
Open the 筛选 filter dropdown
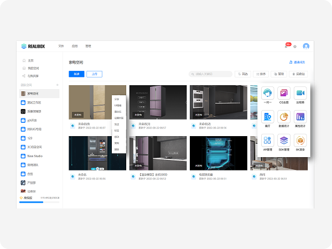point(243,74)
